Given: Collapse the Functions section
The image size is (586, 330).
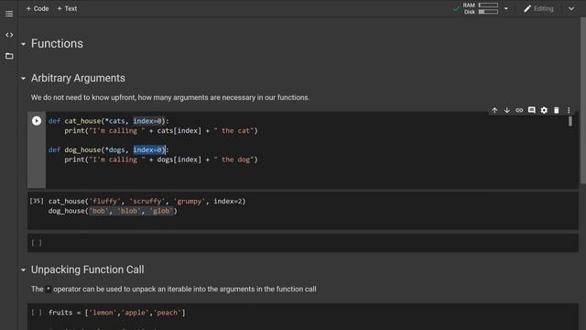Looking at the screenshot, I should (x=24, y=44).
